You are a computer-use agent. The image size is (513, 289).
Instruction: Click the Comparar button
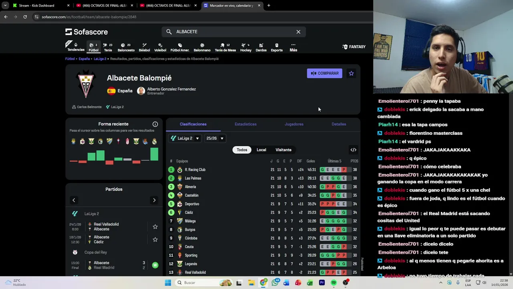click(325, 73)
